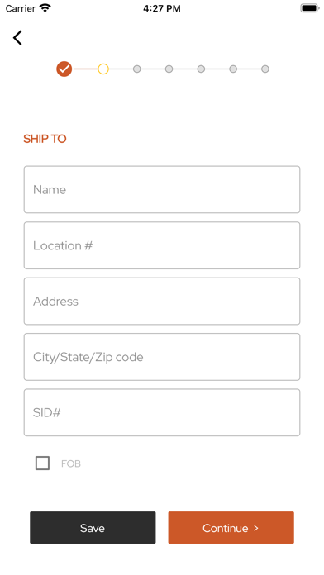Tap the back arrow icon
This screenshot has height=575, width=324.
pyautogui.click(x=17, y=37)
